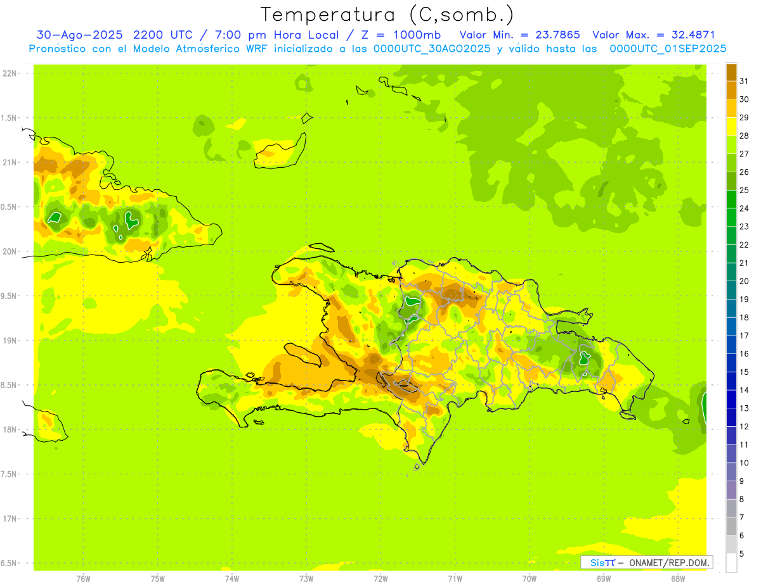
Task: Click the "Valor Max. = 32.4871" value
Action: [x=653, y=35]
